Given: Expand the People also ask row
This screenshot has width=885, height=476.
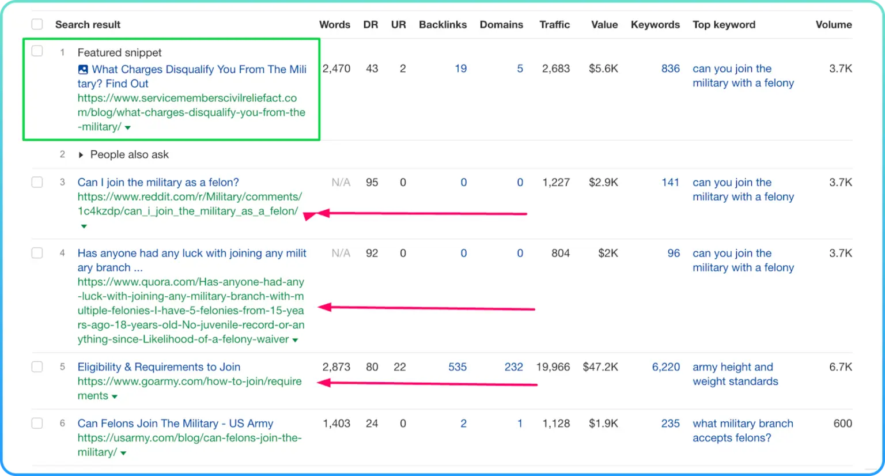Looking at the screenshot, I should (x=81, y=154).
